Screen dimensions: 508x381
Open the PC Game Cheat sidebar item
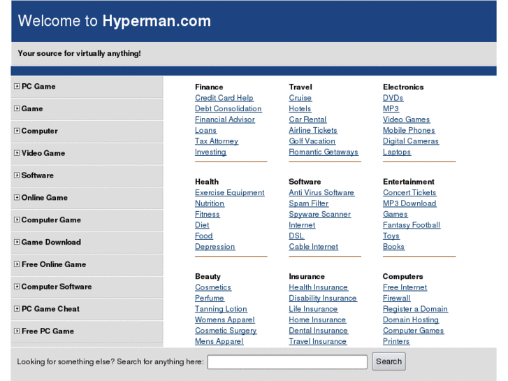50,309
